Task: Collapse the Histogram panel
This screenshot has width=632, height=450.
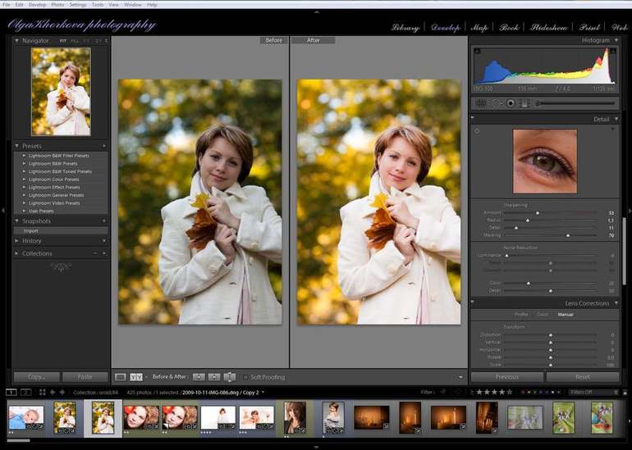Action: [616, 40]
